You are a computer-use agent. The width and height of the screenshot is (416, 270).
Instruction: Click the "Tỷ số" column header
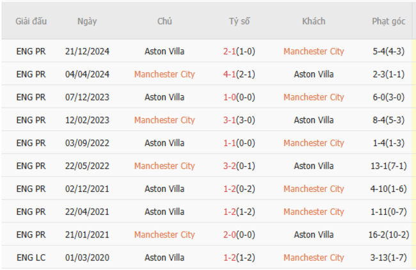coord(239,21)
